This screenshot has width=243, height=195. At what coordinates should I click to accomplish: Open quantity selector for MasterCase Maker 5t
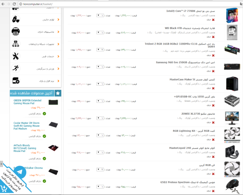[100, 84]
